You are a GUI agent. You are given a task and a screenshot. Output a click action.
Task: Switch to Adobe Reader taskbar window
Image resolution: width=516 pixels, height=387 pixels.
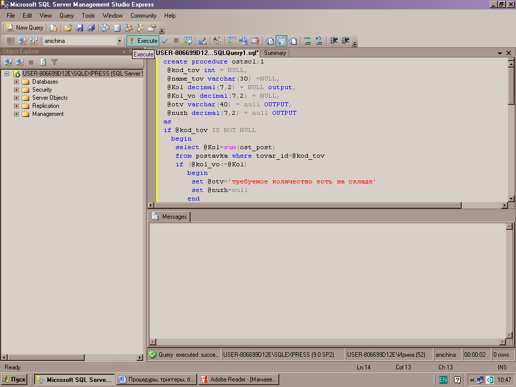coord(239,379)
